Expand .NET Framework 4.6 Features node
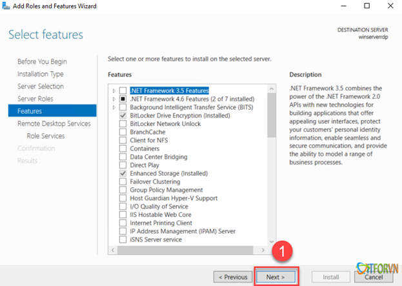Viewport: 402px width, 286px height. pos(114,99)
